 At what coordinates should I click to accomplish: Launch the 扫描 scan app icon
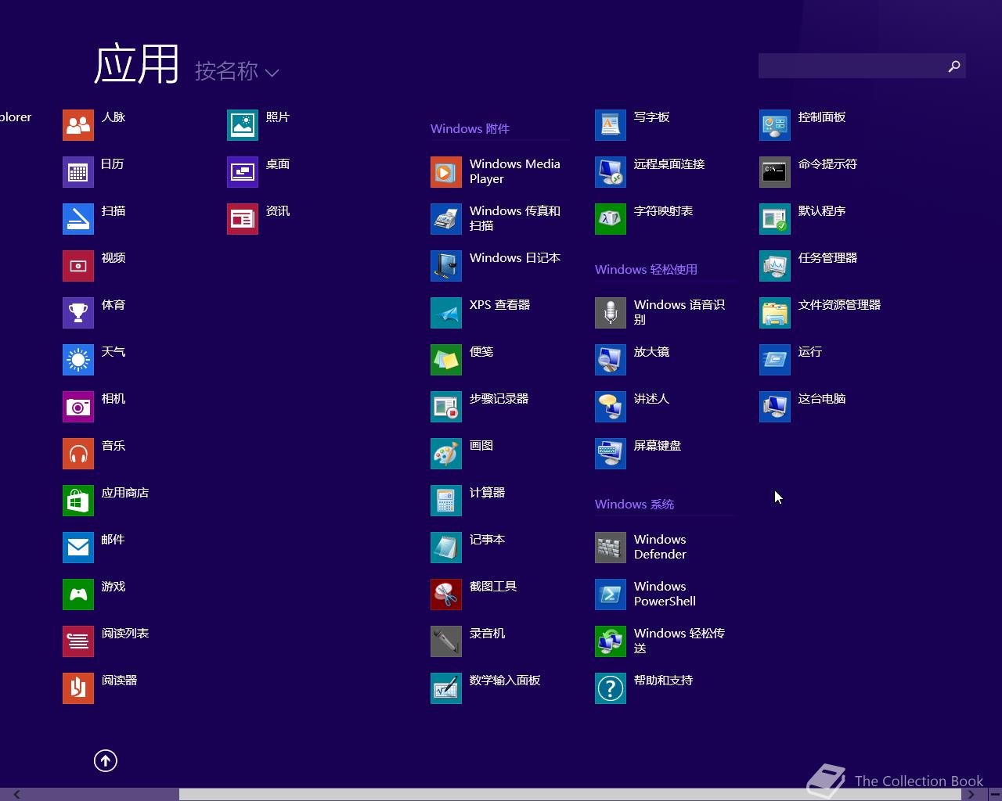(78, 219)
